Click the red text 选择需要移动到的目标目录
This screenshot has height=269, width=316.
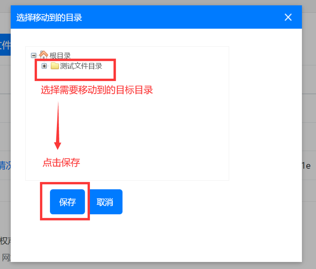tap(97, 90)
